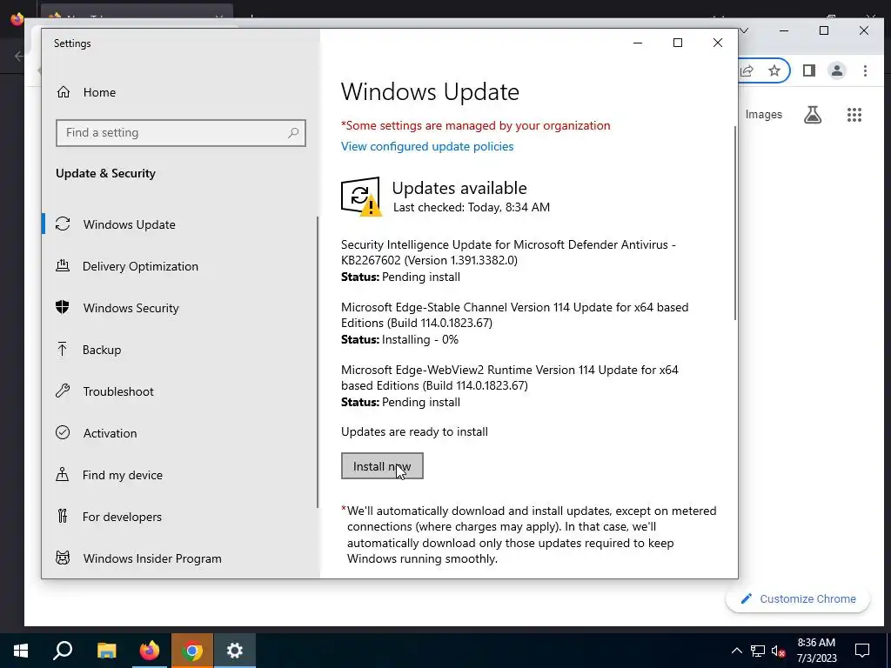Screen dimensions: 891x668
Task: Click the Backup upload arrow icon
Action: [x=63, y=350]
